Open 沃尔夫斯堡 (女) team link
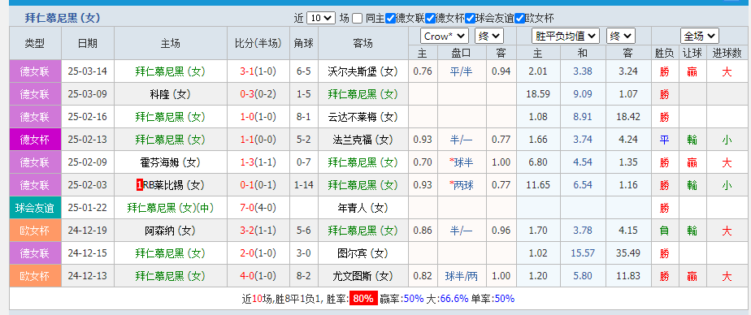The height and width of the screenshot is (315, 751). pos(363,71)
